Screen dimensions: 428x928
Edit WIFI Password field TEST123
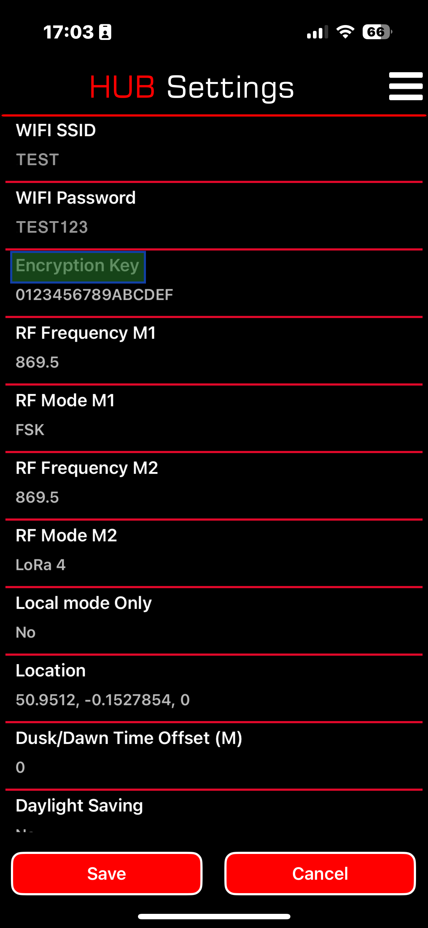(x=52, y=227)
